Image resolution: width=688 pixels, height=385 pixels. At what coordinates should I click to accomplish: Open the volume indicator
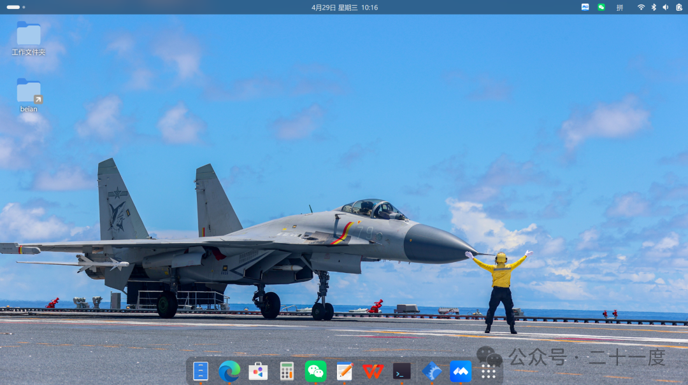pyautogui.click(x=666, y=7)
